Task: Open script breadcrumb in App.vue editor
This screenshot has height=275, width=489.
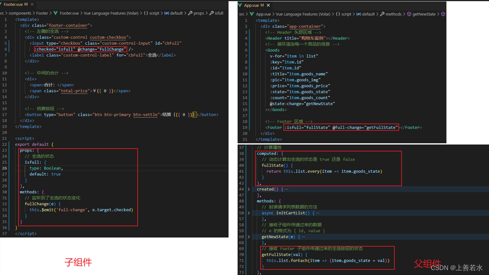Action: (x=346, y=14)
